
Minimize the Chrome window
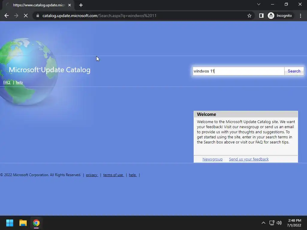coord(272,4)
